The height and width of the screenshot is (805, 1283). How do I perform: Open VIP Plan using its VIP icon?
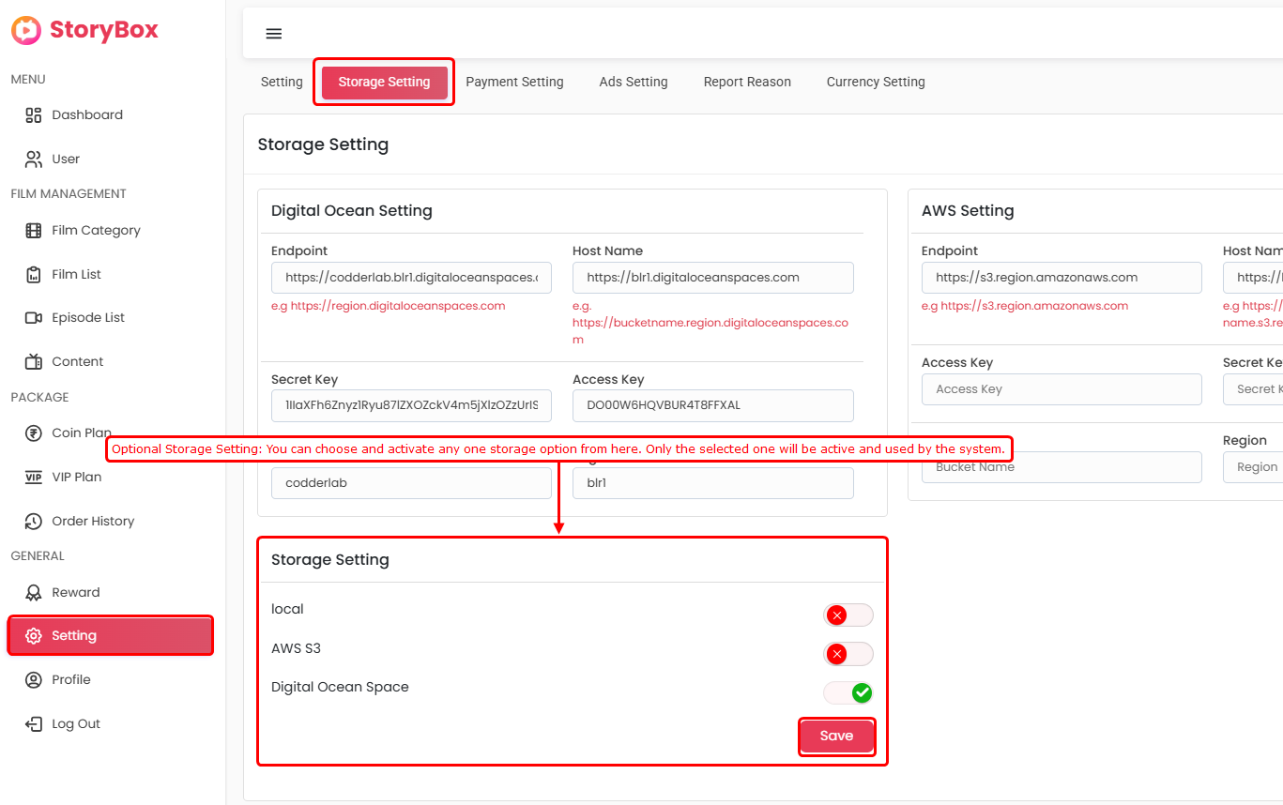click(x=34, y=478)
